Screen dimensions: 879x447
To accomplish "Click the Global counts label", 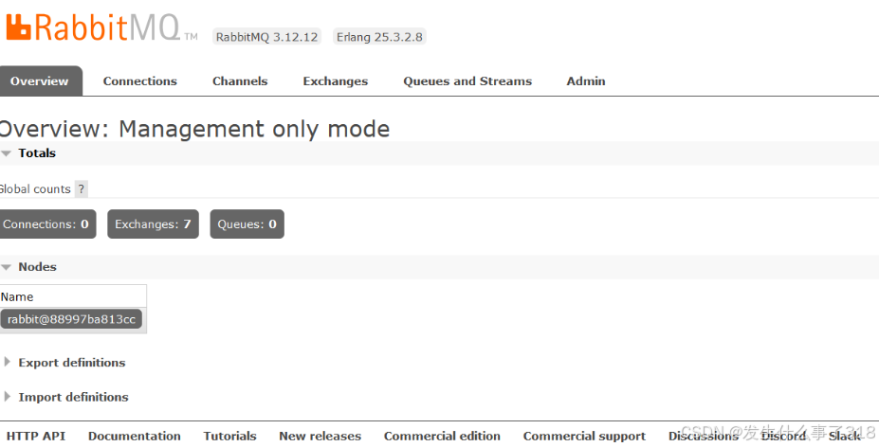I will (35, 189).
